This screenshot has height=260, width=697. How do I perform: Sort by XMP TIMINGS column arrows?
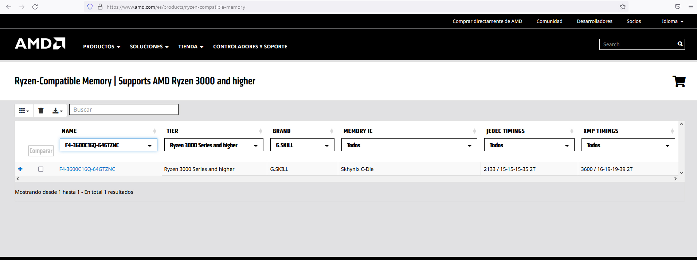(672, 131)
